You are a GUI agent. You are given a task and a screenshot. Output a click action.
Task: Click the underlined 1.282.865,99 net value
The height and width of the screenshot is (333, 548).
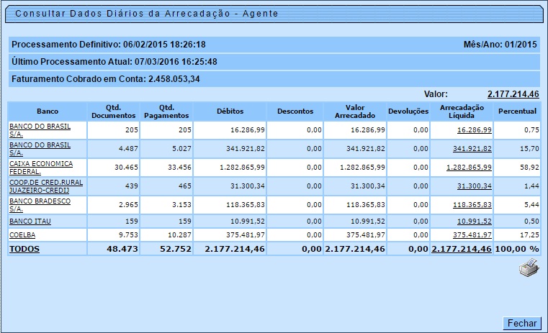tap(469, 168)
